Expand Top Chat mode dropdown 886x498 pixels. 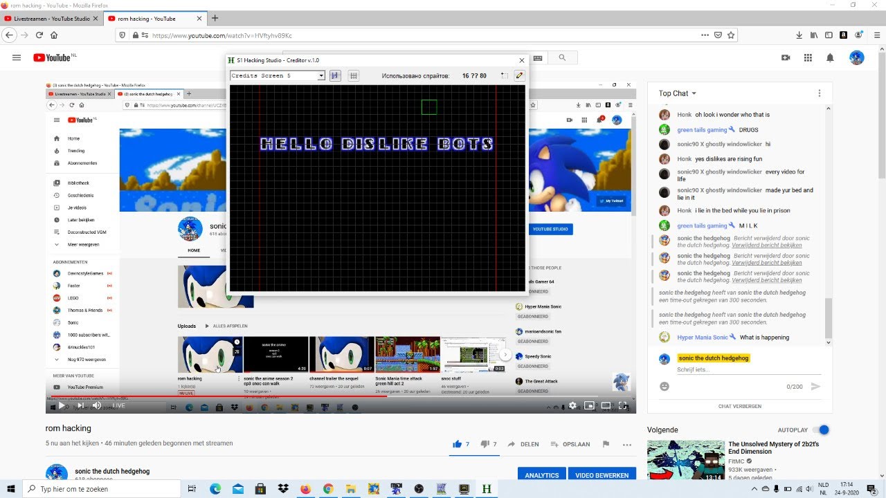[x=678, y=93]
